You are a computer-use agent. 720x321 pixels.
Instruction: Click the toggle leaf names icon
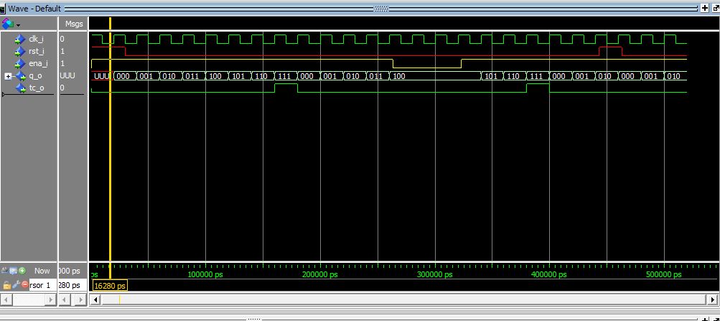(6, 271)
